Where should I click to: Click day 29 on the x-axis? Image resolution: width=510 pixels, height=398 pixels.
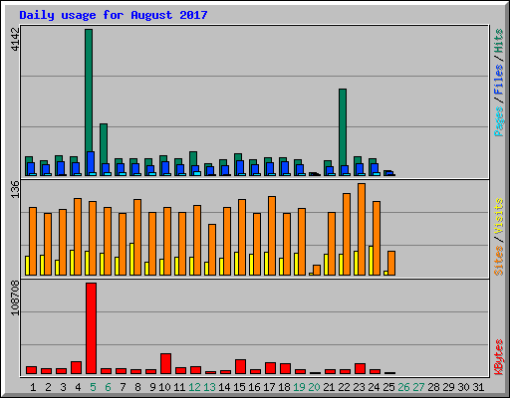pyautogui.click(x=448, y=387)
